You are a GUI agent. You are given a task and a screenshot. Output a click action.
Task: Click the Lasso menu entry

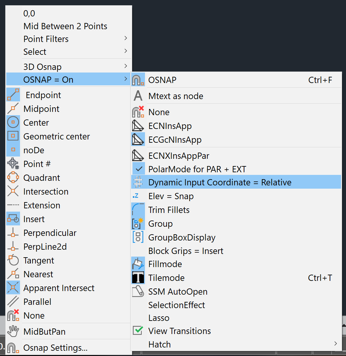(159, 318)
